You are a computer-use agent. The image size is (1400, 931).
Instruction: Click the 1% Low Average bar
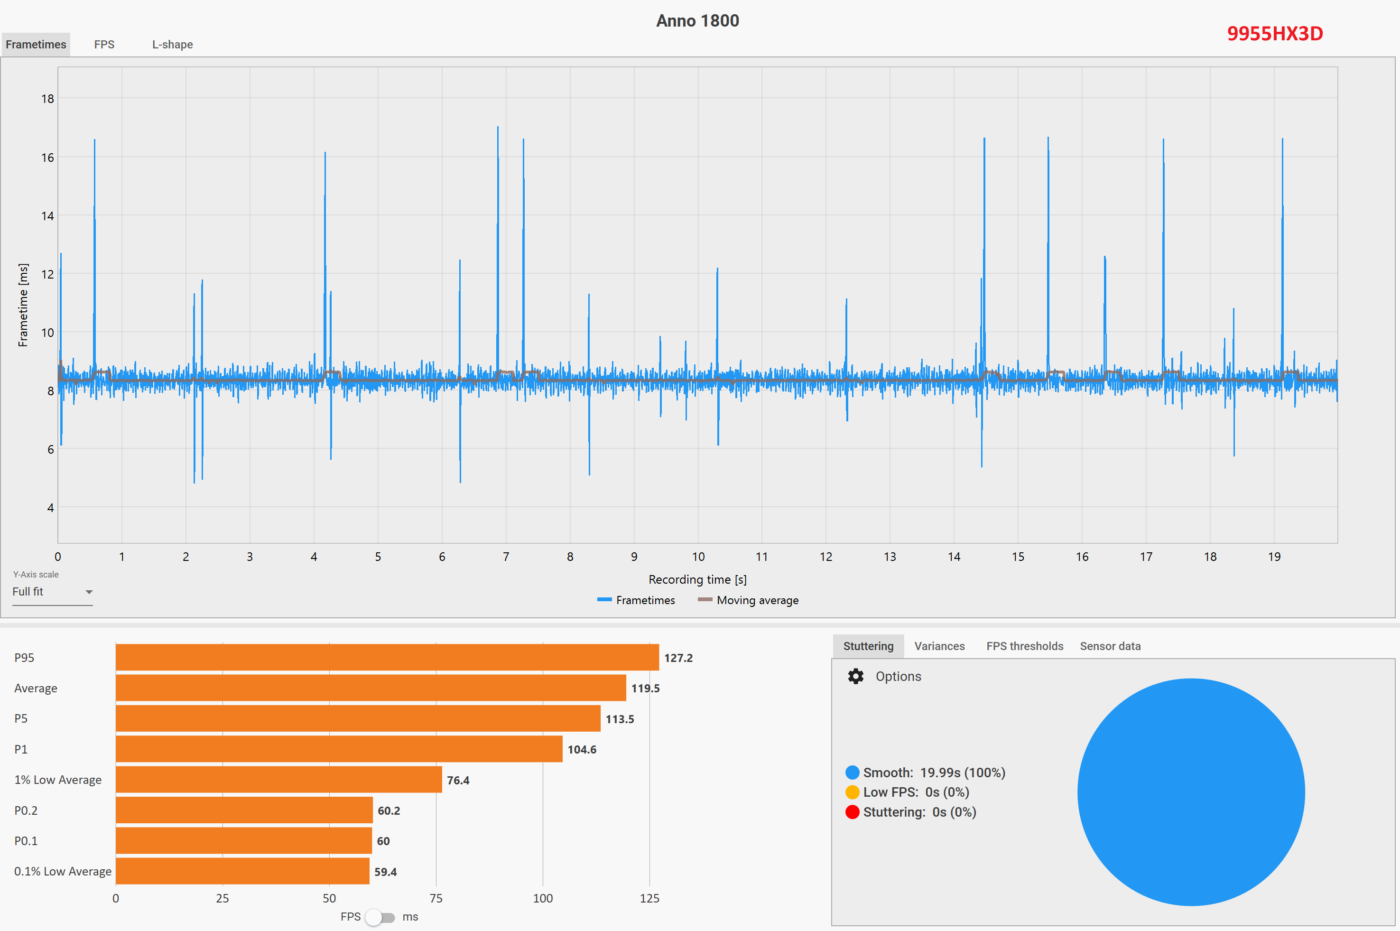coord(278,780)
